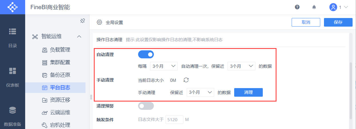This screenshot has height=129, width=356.
Task: Select 备份还原 in the sidebar
Action: (x=60, y=75)
